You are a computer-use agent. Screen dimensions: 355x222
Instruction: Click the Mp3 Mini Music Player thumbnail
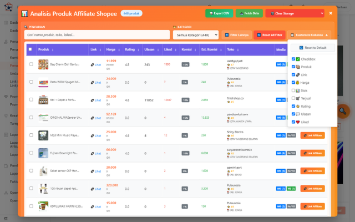coord(43,135)
